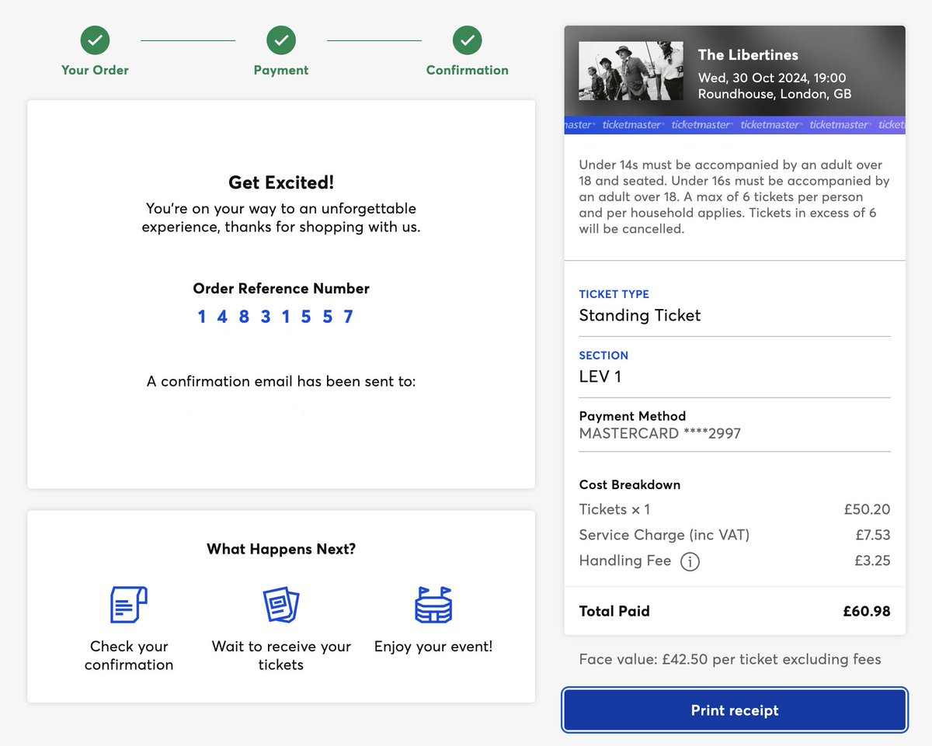932x746 pixels.
Task: Click the Confirmation step label
Action: coord(468,70)
